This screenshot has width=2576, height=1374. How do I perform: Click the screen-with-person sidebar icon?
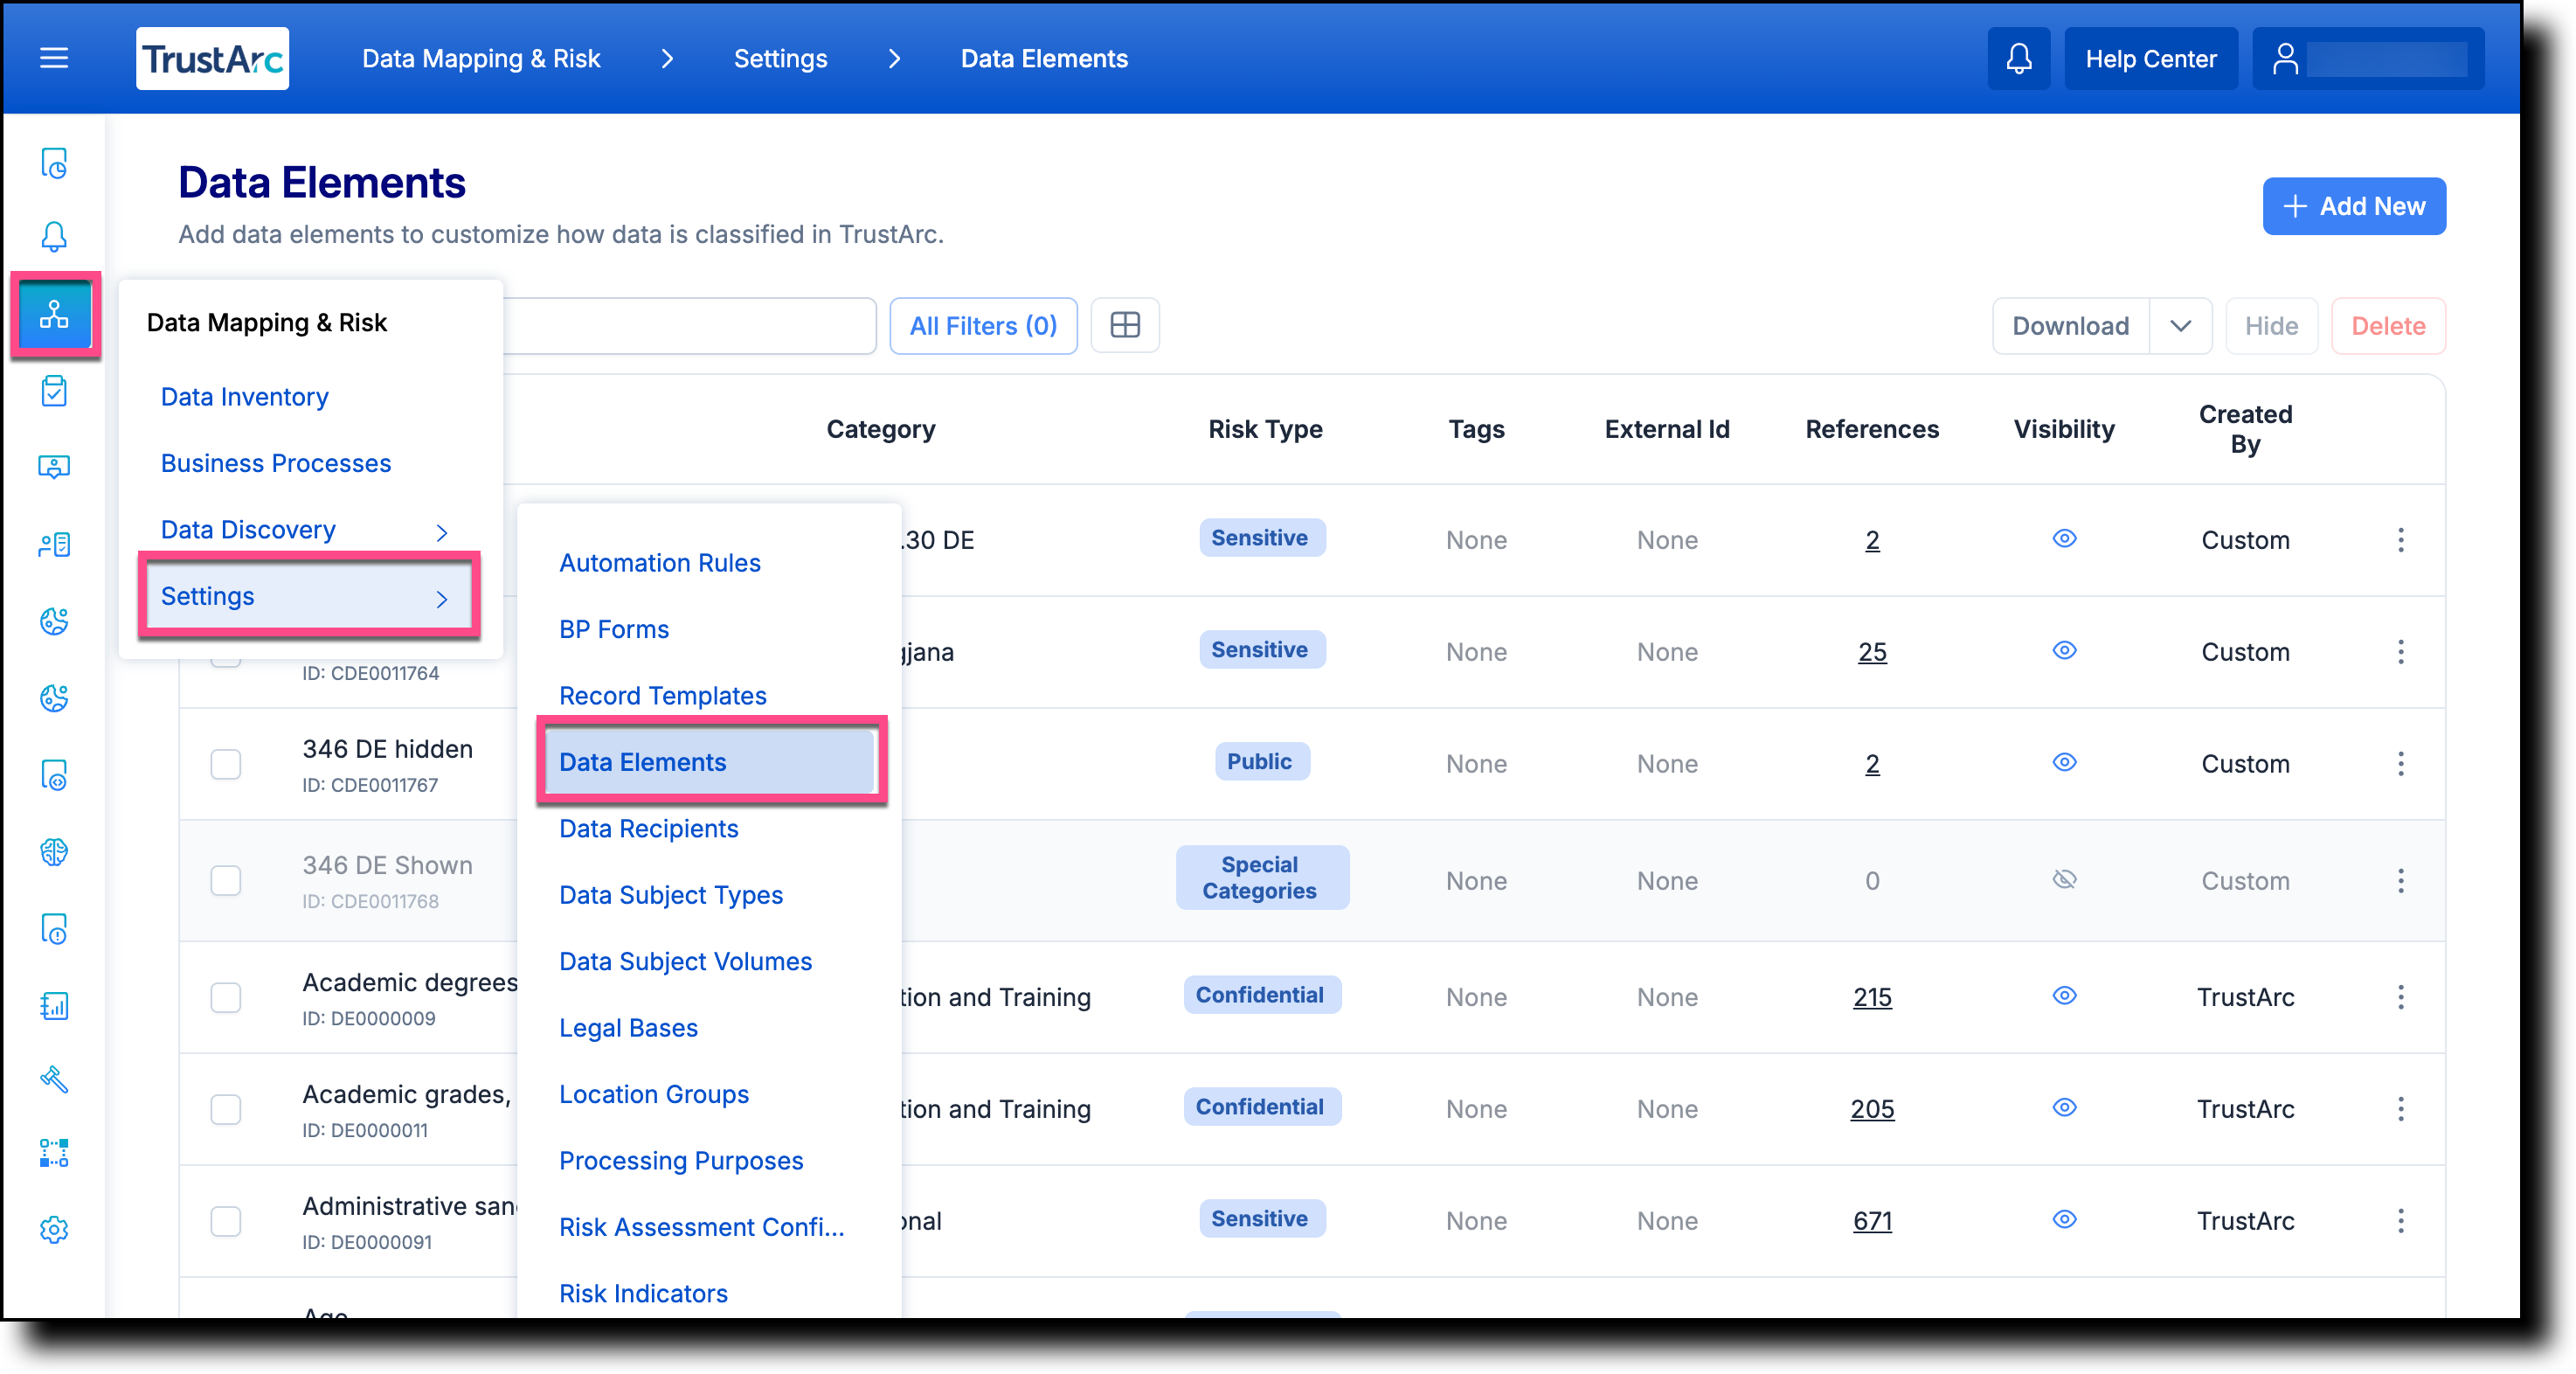click(x=54, y=467)
